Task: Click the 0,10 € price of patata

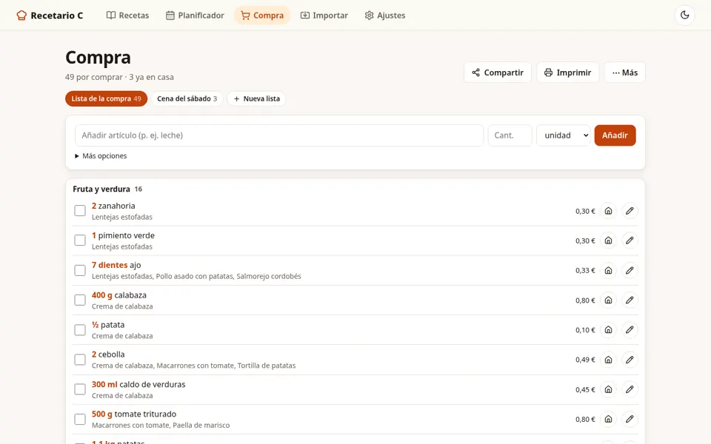Action: click(585, 330)
